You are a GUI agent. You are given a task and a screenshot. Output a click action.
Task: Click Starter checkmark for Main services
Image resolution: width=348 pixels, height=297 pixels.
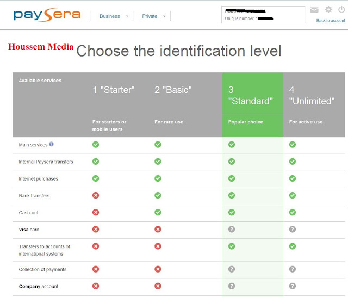[x=96, y=145]
